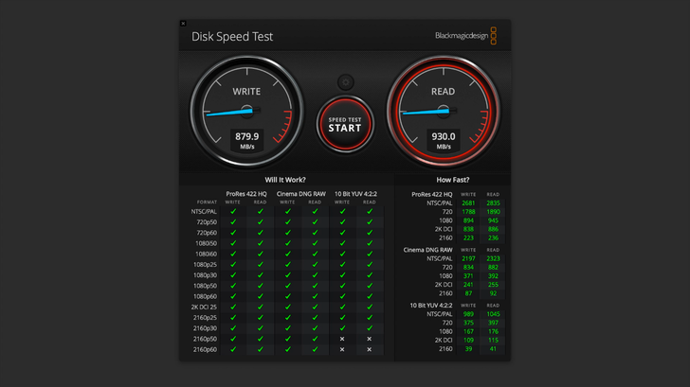Screen dimensions: 690x387
Task: Click 10 Bit YUV 4:2:2 header in How Fast
Action: click(x=431, y=306)
